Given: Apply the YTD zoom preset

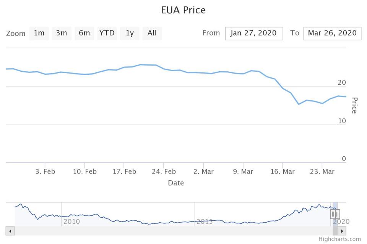Looking at the screenshot, I should (107, 33).
